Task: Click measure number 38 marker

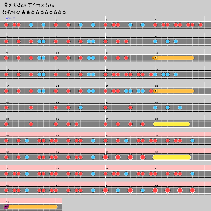Action: pos(57,169)
